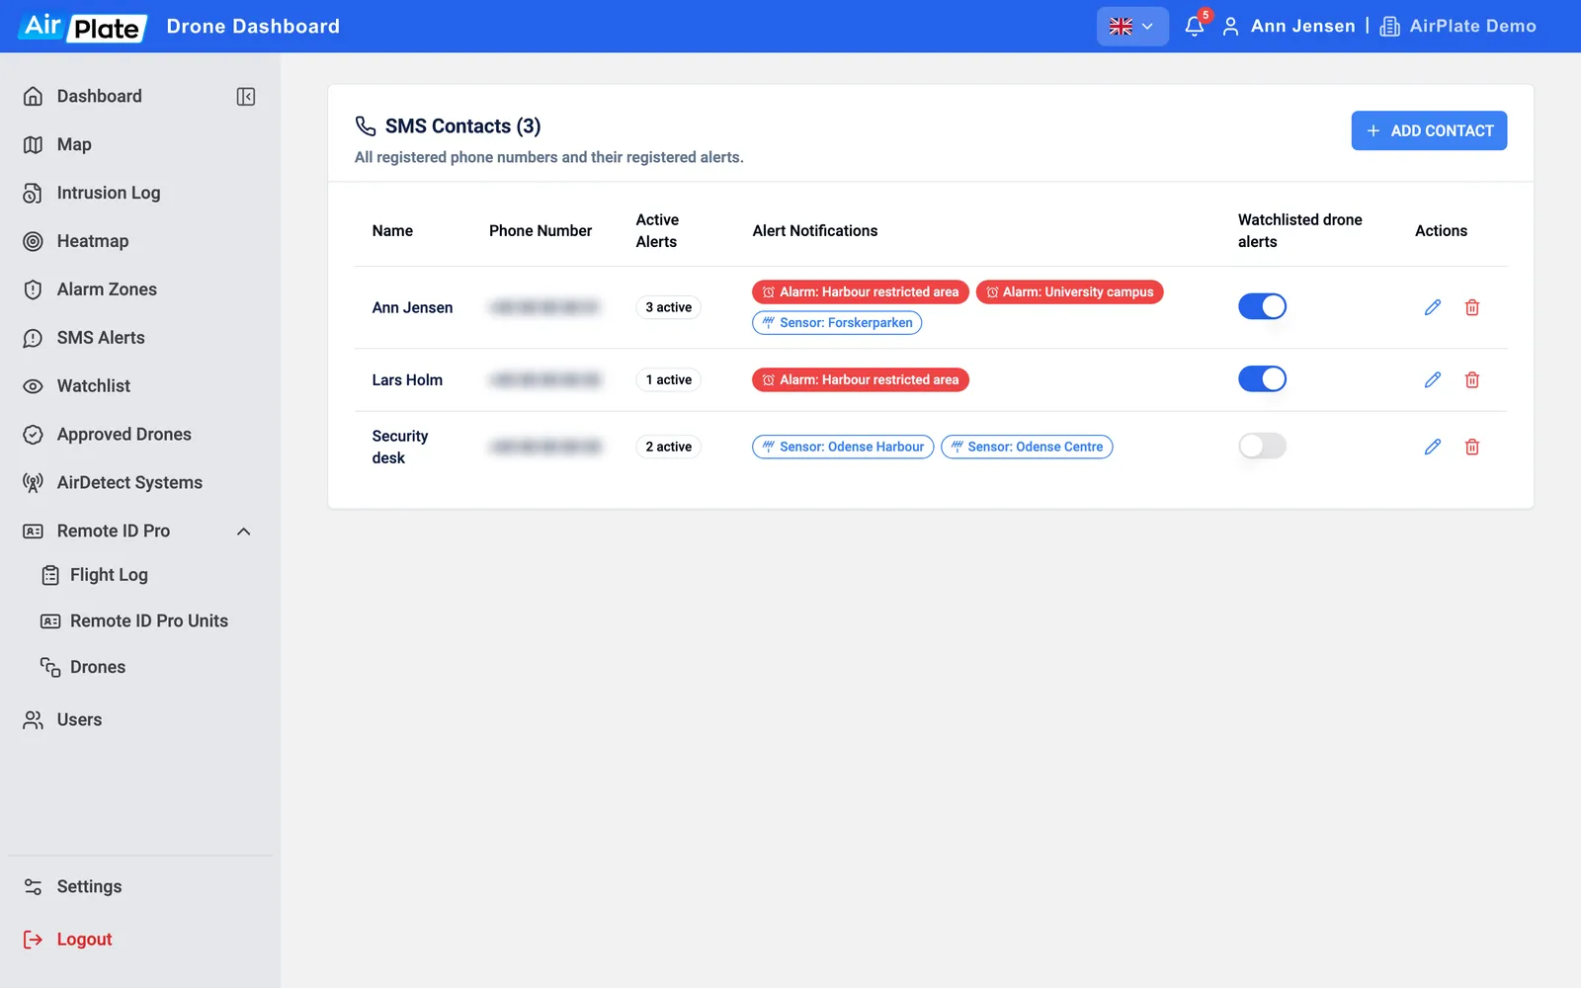Open Intrusion Log page

[109, 193]
